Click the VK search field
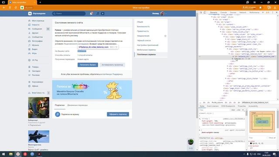The image size is (279, 157). pos(69,14)
